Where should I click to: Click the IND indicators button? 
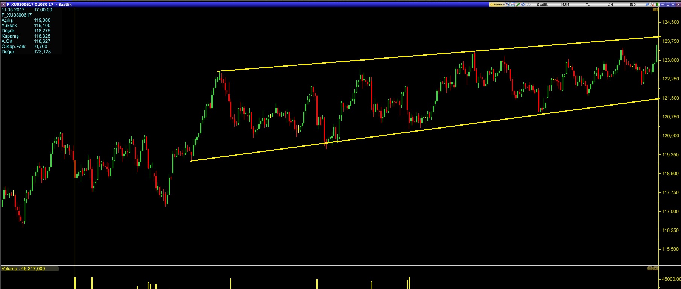pyautogui.click(x=632, y=5)
